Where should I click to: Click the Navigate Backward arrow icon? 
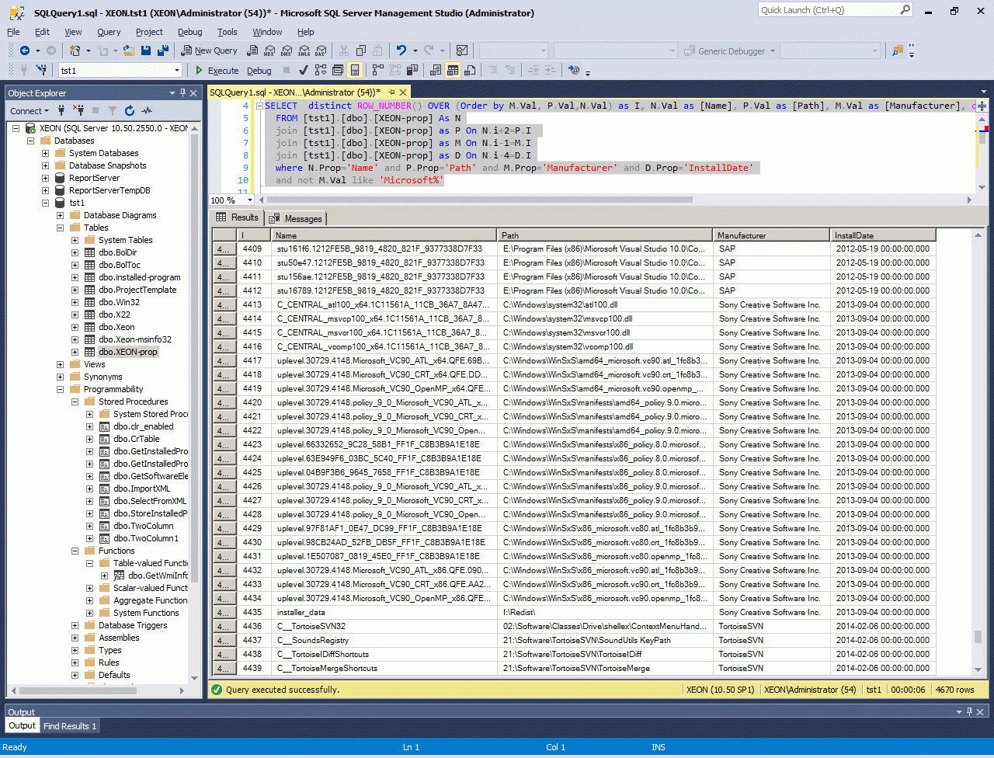(x=25, y=50)
